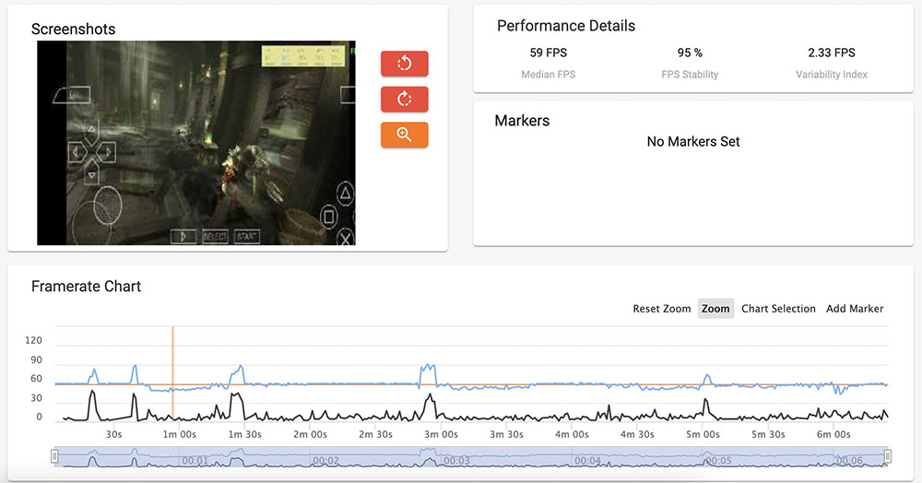Switch to Chart Selection mode
The height and width of the screenshot is (483, 922).
[x=778, y=309]
